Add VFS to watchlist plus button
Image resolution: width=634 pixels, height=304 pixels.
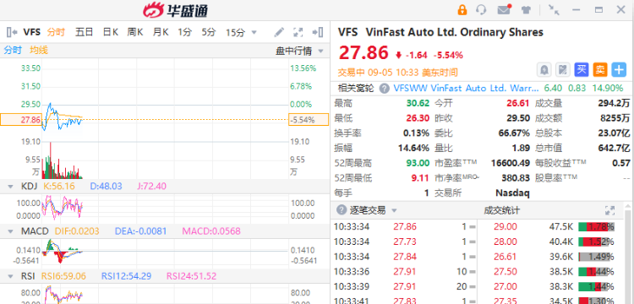[x=619, y=70]
